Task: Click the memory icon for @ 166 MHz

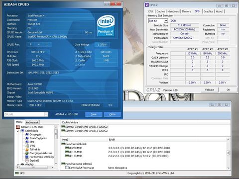Action: (x=67, y=152)
